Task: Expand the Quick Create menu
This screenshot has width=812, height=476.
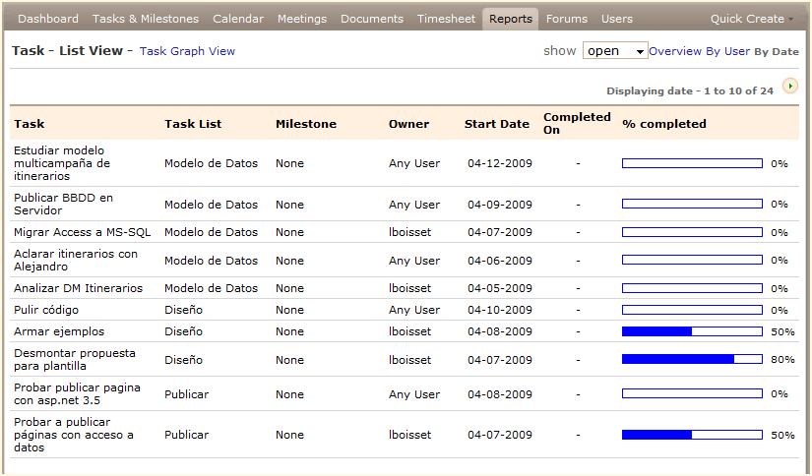Action: click(752, 19)
